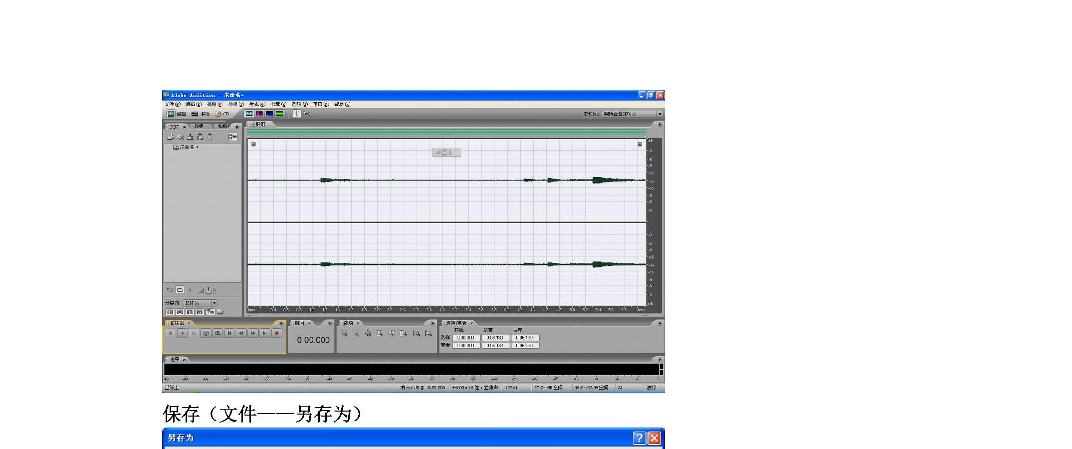Switch to CD view button
The image size is (1072, 449).
pos(222,114)
